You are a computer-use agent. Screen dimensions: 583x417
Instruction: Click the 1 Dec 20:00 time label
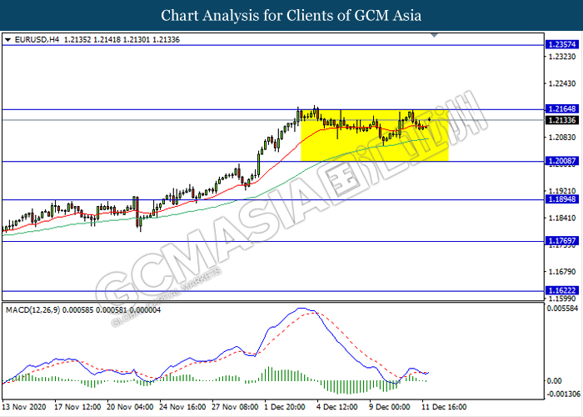pos(285,407)
